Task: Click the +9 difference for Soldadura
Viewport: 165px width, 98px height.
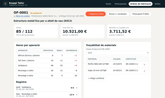Action: click(76, 66)
